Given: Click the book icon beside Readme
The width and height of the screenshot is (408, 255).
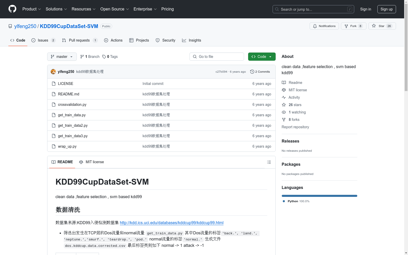Looking at the screenshot, I should [x=284, y=83].
